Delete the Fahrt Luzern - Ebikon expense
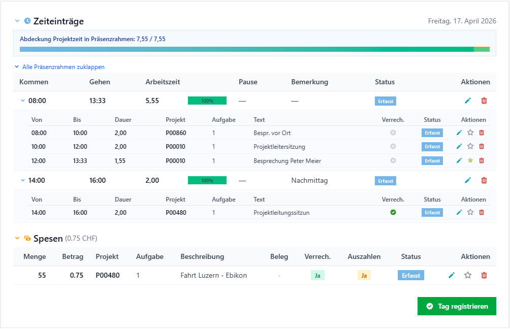This screenshot has height=329, width=510. 484,275
